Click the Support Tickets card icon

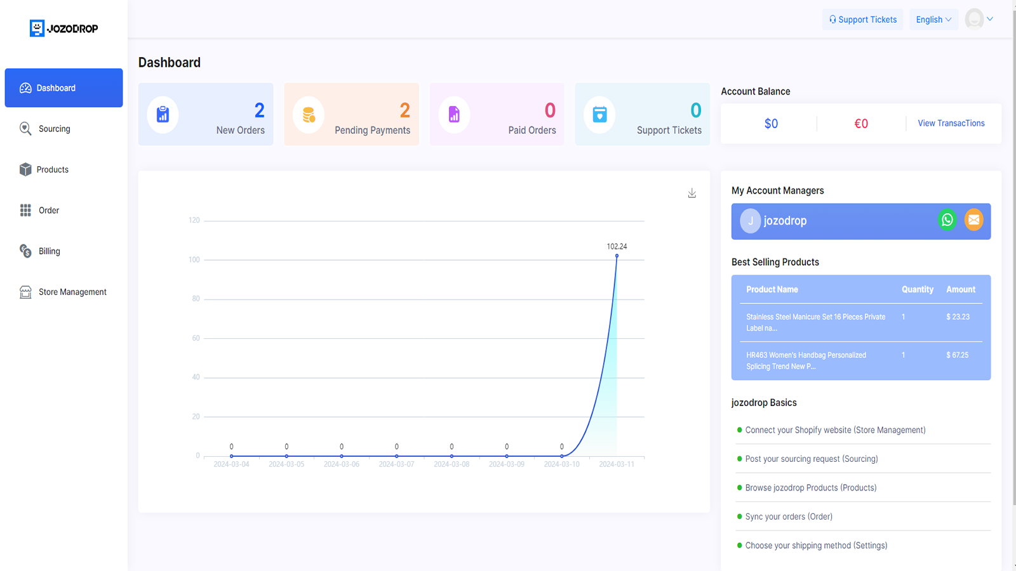coord(599,114)
